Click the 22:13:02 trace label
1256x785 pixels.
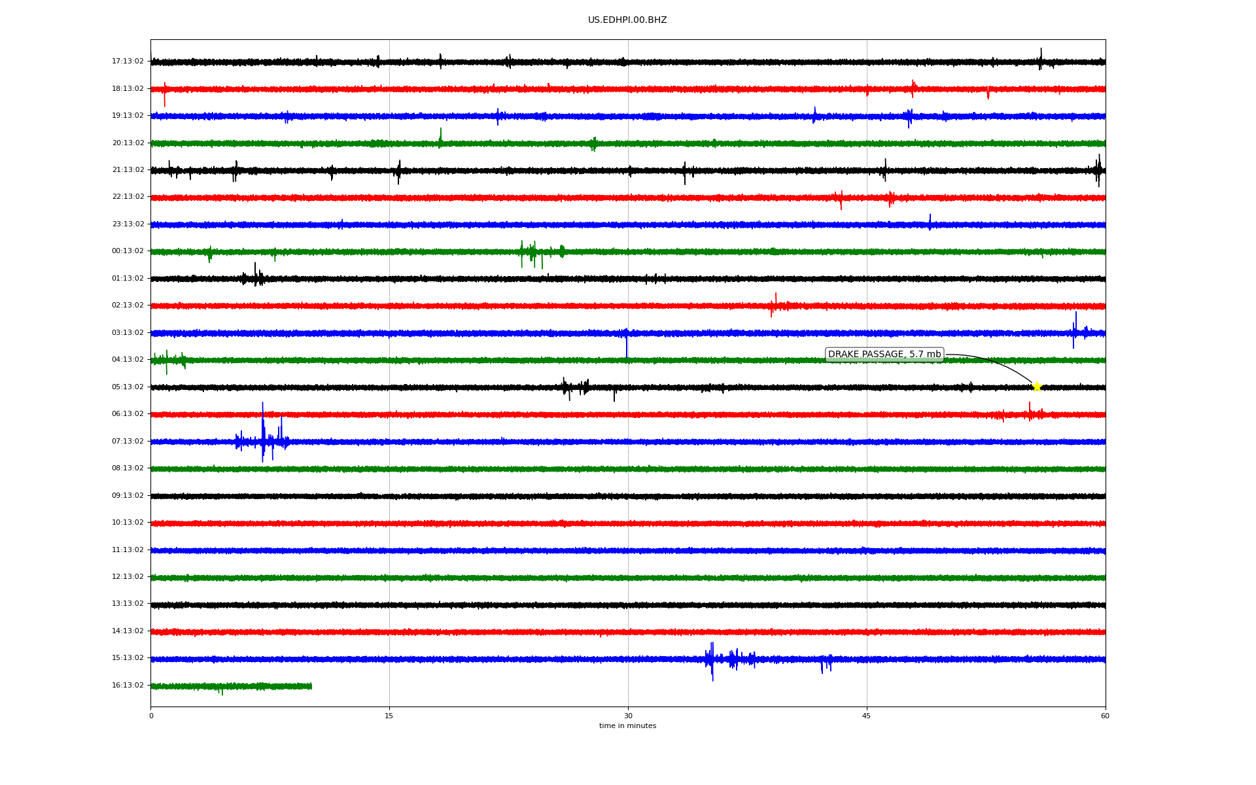(128, 197)
